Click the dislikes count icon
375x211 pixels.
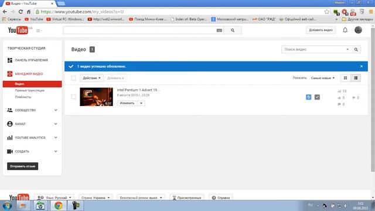point(354,98)
